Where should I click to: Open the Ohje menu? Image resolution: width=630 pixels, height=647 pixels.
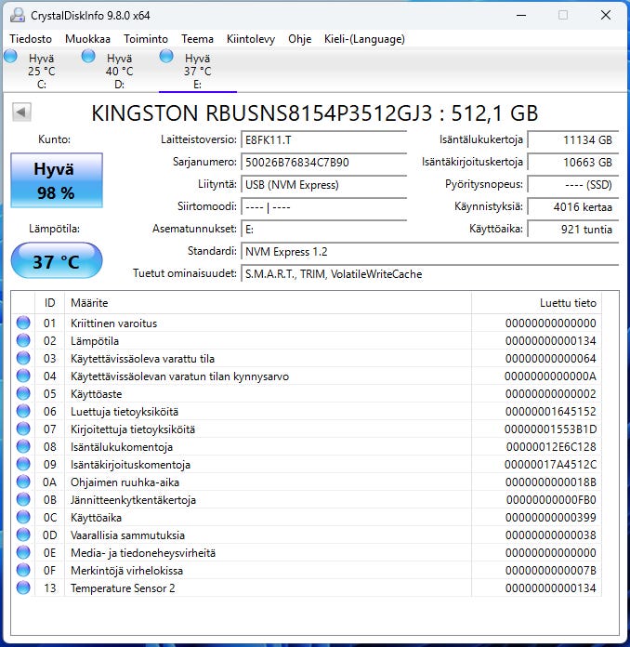coord(299,39)
